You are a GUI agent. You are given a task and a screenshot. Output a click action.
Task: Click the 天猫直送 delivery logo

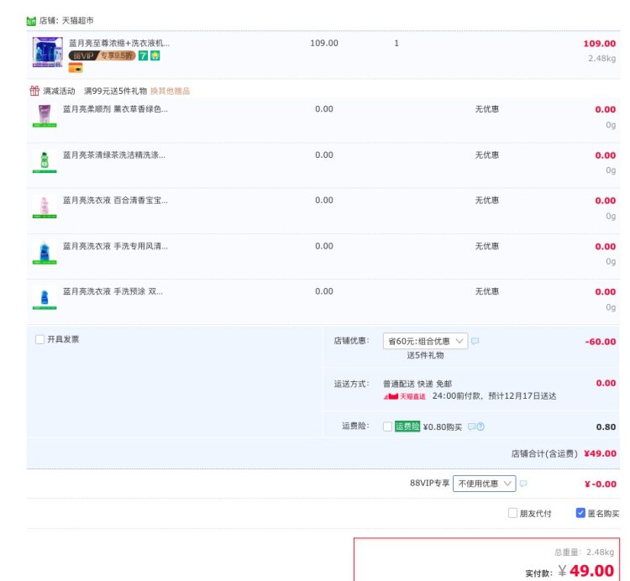point(405,396)
